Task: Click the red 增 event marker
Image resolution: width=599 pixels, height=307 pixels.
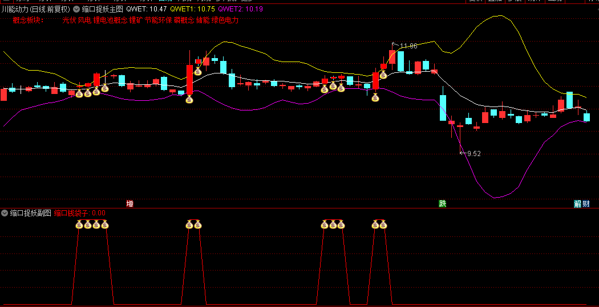Action: click(130, 204)
